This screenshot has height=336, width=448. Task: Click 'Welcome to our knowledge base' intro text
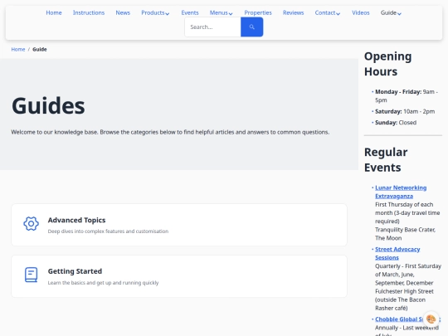(x=170, y=132)
